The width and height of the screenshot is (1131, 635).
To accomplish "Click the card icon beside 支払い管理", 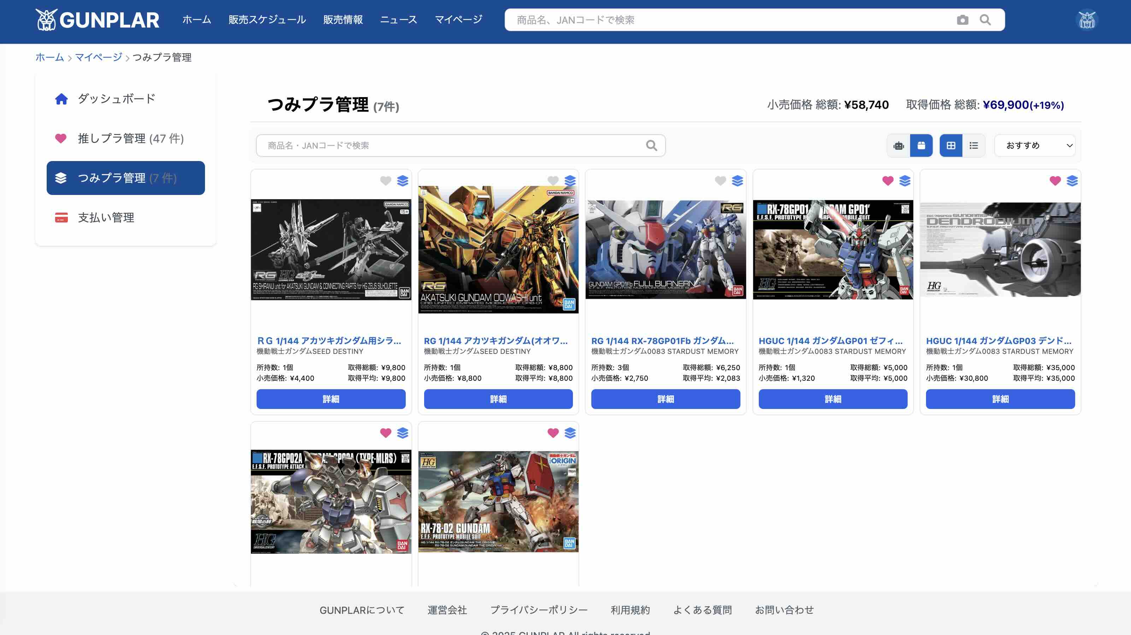I will (x=61, y=217).
